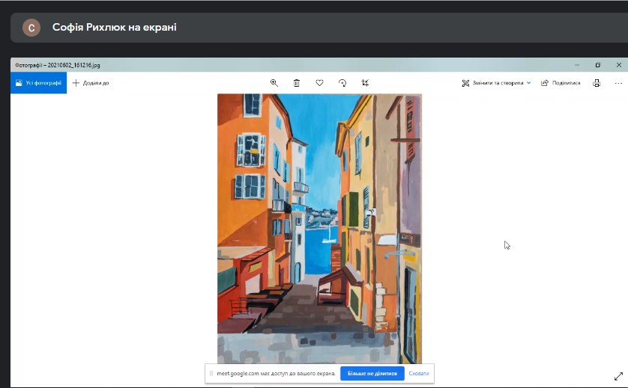Delete the photo with trash icon
This screenshot has width=628, height=388.
297,83
